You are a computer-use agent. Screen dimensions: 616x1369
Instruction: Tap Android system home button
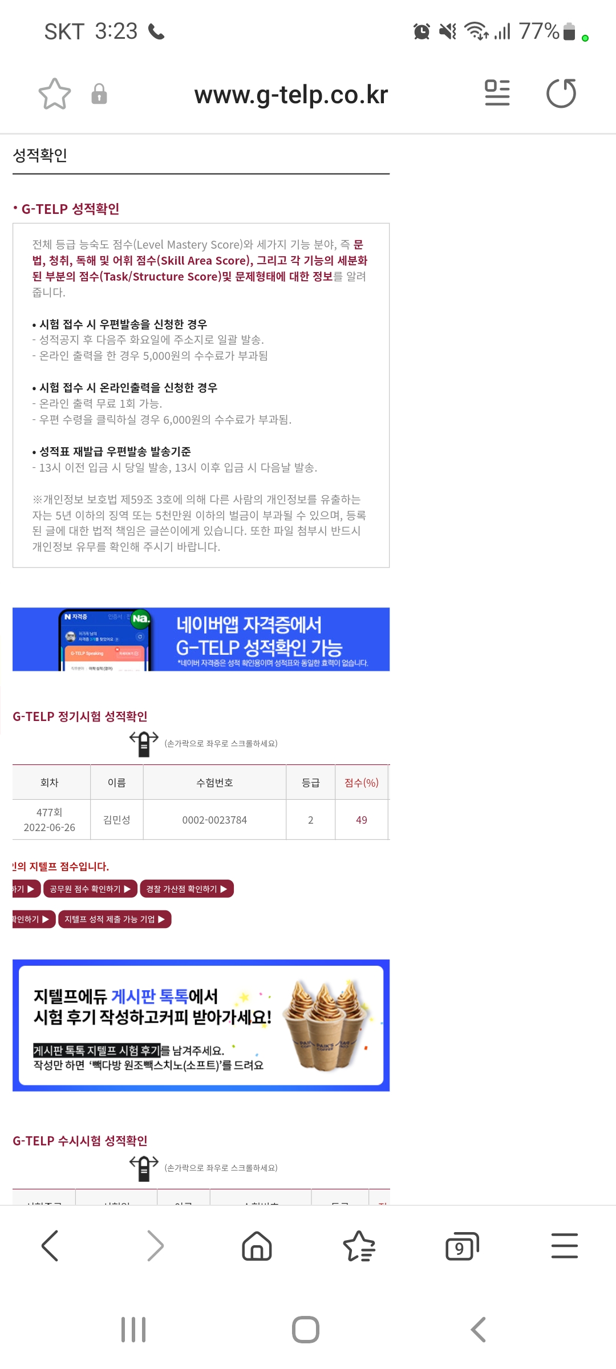[x=306, y=1330]
